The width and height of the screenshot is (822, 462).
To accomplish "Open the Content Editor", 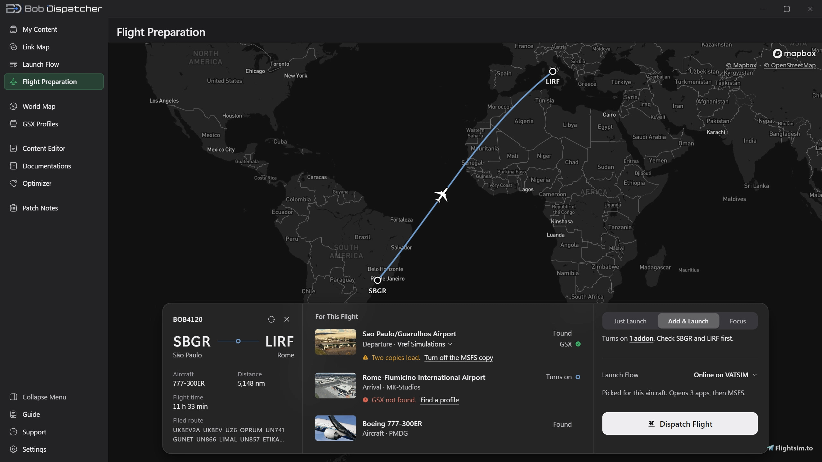I will (54, 148).
